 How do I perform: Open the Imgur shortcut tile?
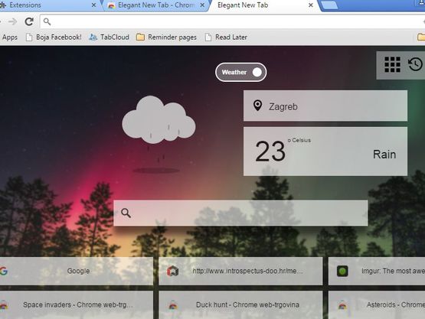(377, 271)
